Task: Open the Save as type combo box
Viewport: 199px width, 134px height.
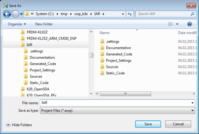Action: point(118,110)
